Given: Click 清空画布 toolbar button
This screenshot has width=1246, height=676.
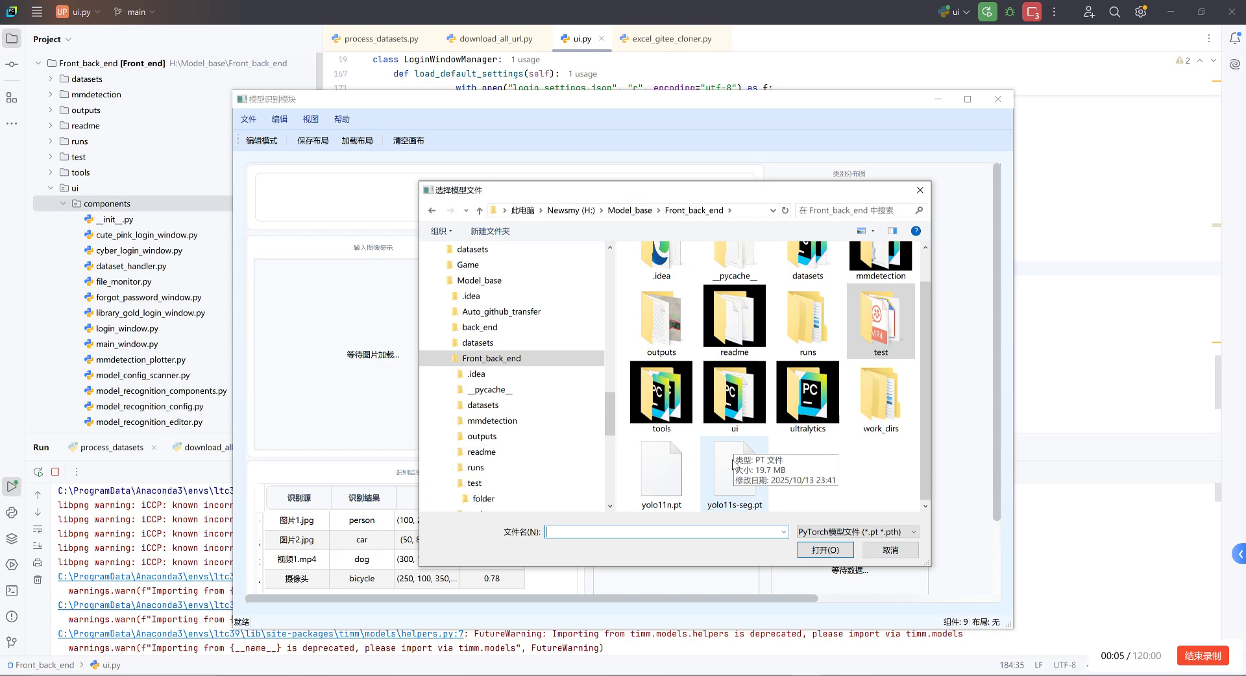Looking at the screenshot, I should click(408, 141).
